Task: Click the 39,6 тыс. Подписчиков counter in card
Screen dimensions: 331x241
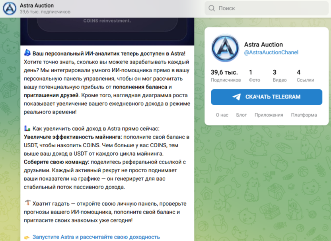Action: click(x=226, y=76)
